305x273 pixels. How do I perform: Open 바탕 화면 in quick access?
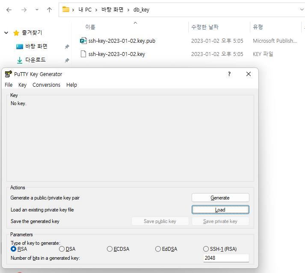point(36,46)
